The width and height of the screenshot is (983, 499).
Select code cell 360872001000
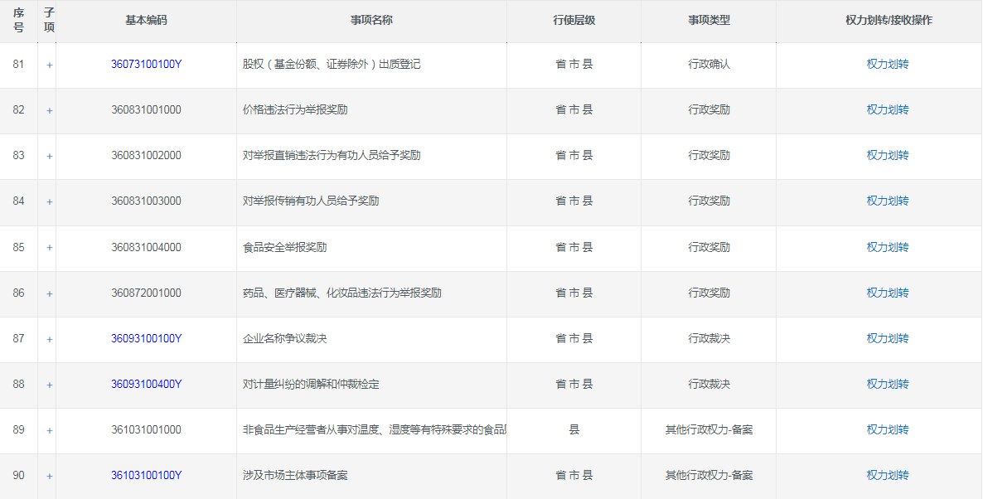(x=146, y=293)
